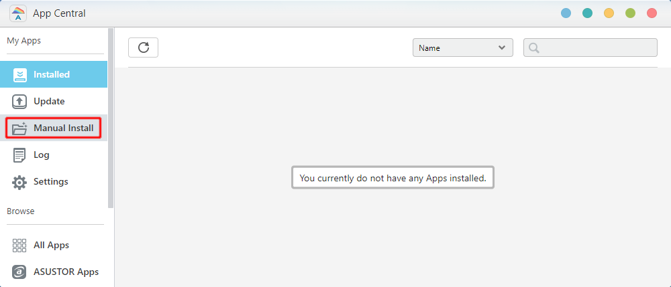
Task: Click the Manual Install folder icon
Action: click(19, 128)
